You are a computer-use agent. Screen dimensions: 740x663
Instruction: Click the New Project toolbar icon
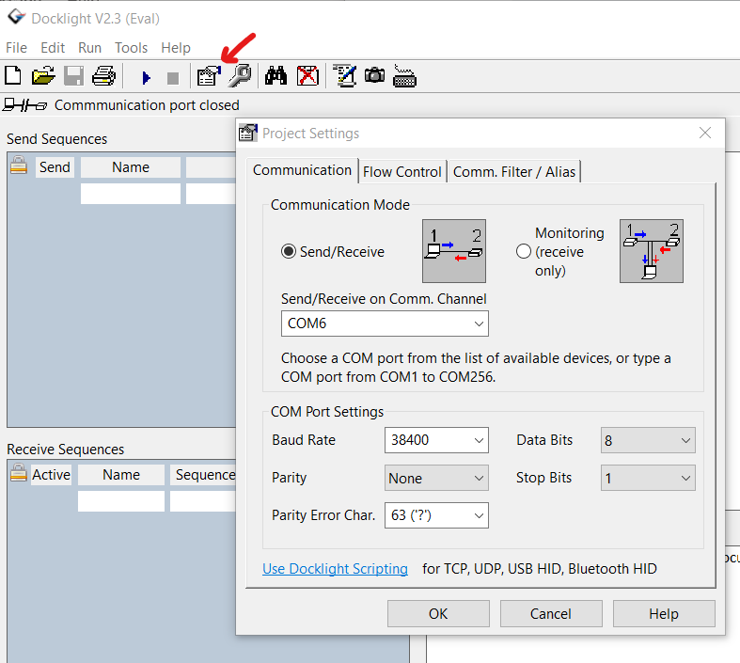pyautogui.click(x=13, y=76)
